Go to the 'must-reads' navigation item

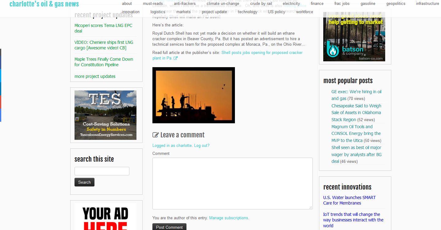coord(153,4)
